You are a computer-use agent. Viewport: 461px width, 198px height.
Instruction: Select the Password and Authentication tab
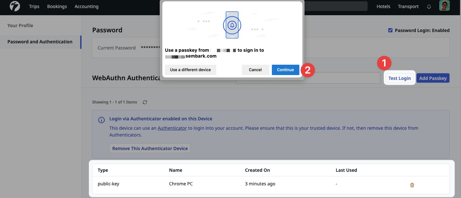[39, 41]
